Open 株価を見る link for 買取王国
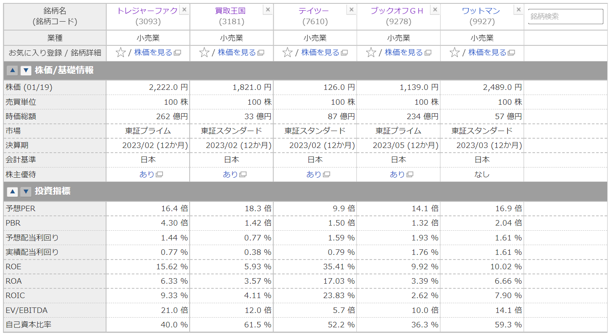Viewport: 611px width, 335px height. point(241,53)
